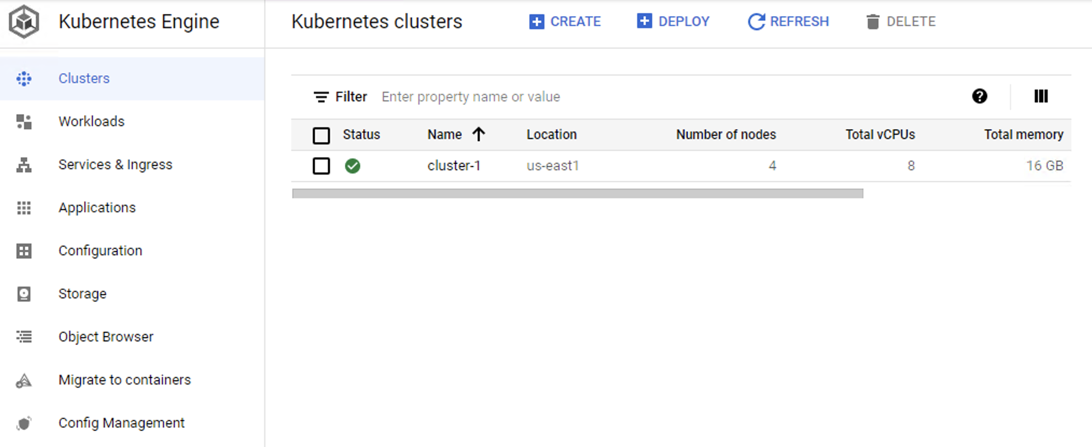Click the Kubernetes Engine title text

point(139,22)
